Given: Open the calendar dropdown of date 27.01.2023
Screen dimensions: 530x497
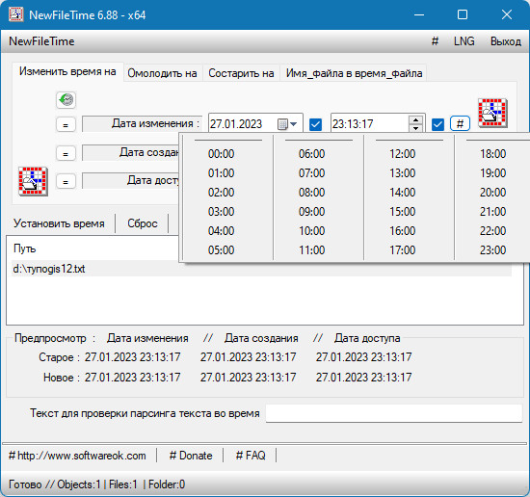Looking at the screenshot, I should (287, 124).
